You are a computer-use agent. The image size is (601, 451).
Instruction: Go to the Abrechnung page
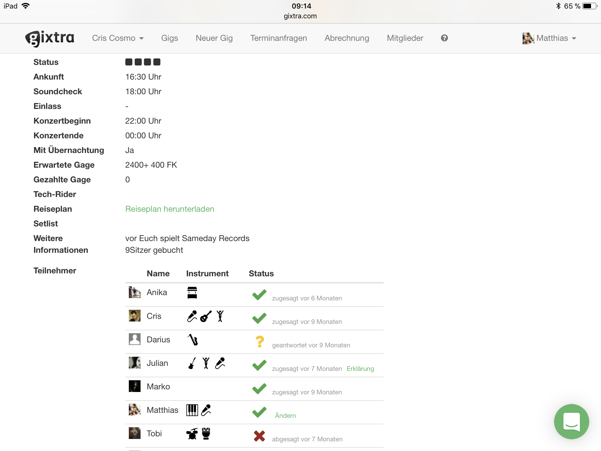tap(347, 38)
